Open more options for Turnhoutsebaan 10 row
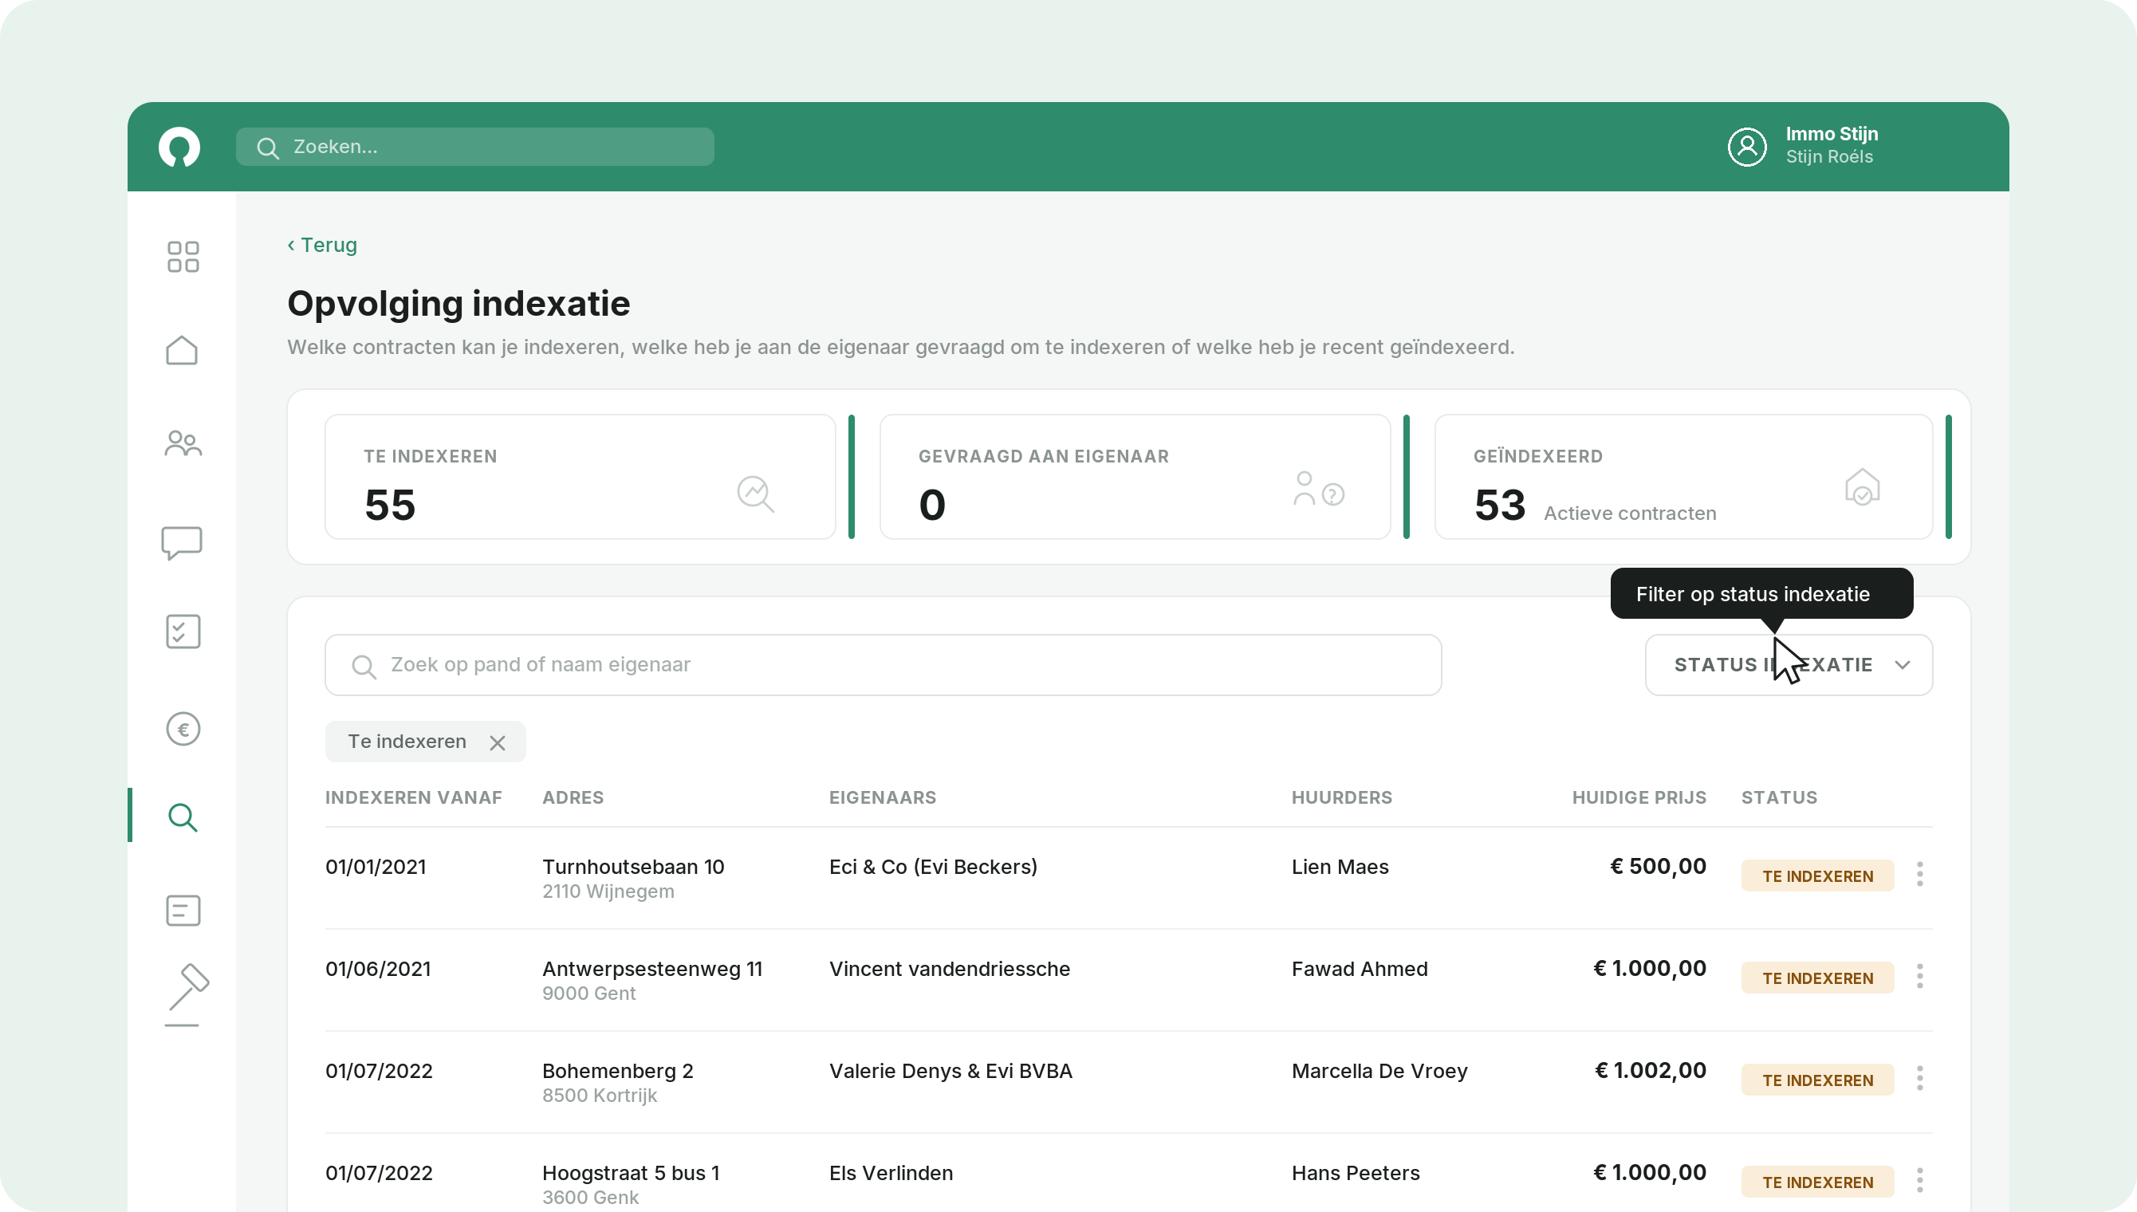The image size is (2137, 1212). (1919, 874)
